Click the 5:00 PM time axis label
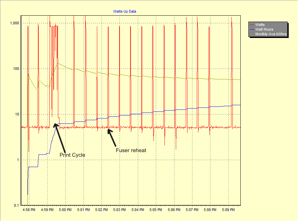 point(65,210)
